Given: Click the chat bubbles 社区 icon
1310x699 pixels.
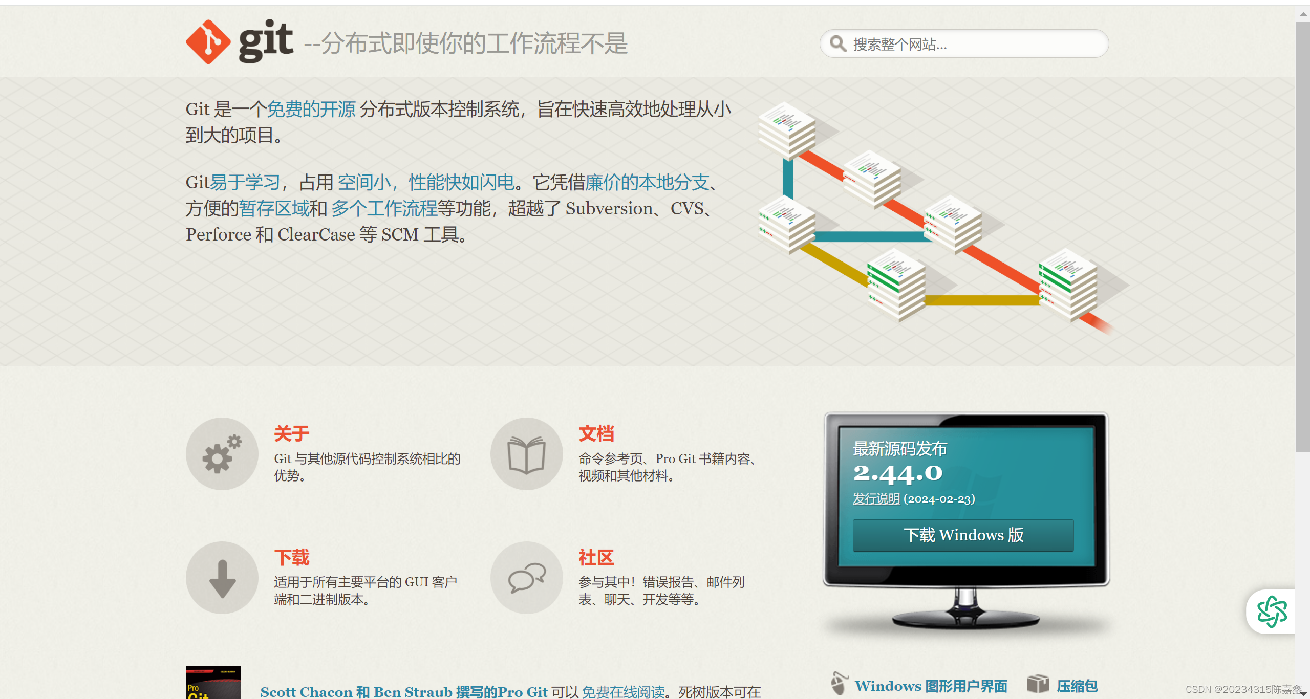Looking at the screenshot, I should coord(526,578).
